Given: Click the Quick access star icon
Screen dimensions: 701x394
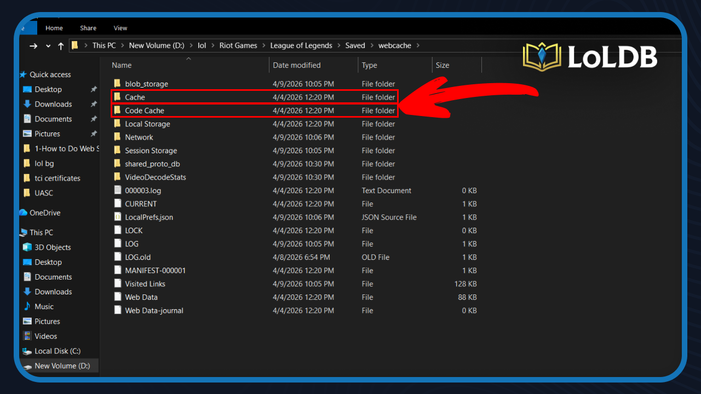Looking at the screenshot, I should coord(23,74).
